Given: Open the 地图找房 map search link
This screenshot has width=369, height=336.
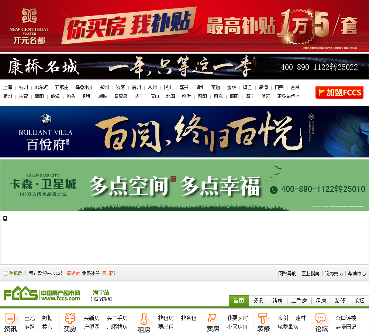Looking at the screenshot, I should pos(117,327).
